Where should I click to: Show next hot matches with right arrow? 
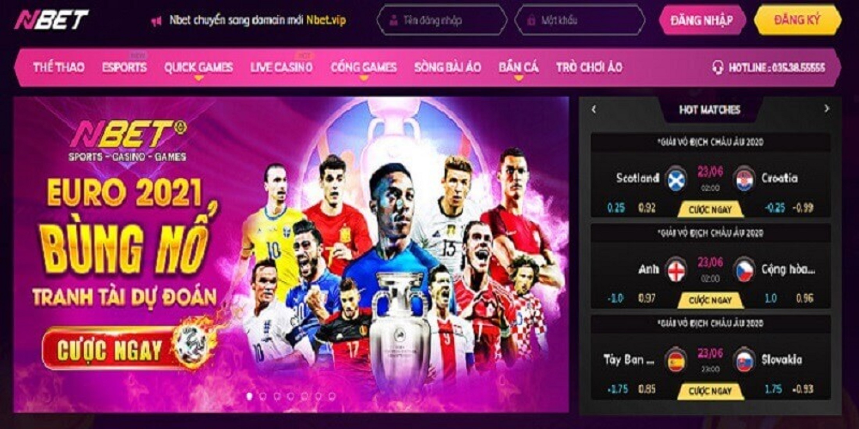click(826, 109)
